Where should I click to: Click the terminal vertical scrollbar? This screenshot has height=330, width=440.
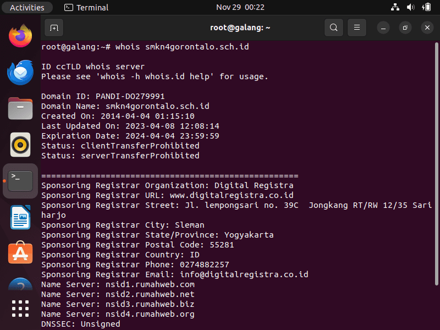[x=436, y=164]
